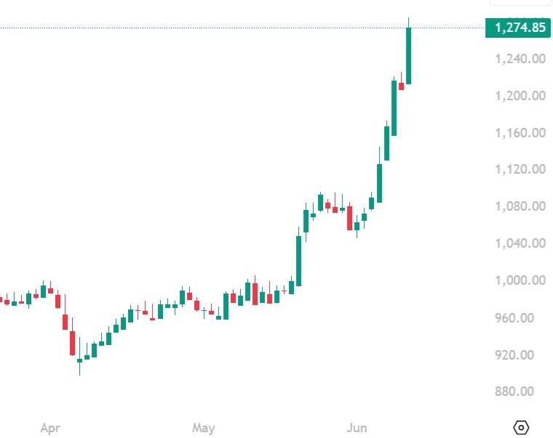The height and width of the screenshot is (438, 553).
Task: Select the 880.00 price scale label
Action: pos(514,392)
